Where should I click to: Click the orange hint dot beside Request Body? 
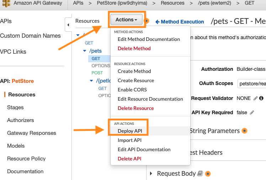pos(208,174)
